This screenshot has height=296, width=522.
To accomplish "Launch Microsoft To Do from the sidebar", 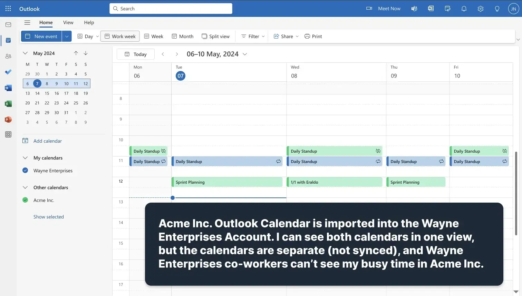I will click(x=8, y=72).
